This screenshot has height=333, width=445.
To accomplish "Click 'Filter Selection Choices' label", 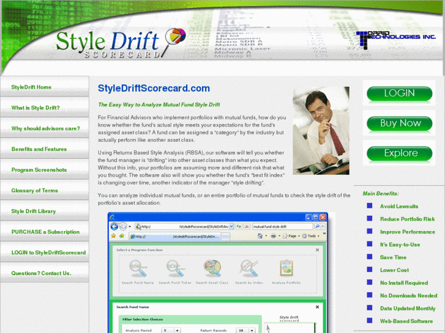I will [x=143, y=320].
